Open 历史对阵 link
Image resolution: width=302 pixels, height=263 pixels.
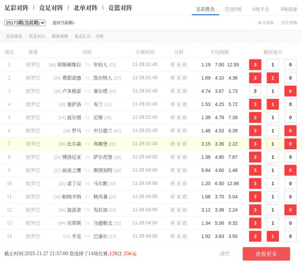point(289,23)
